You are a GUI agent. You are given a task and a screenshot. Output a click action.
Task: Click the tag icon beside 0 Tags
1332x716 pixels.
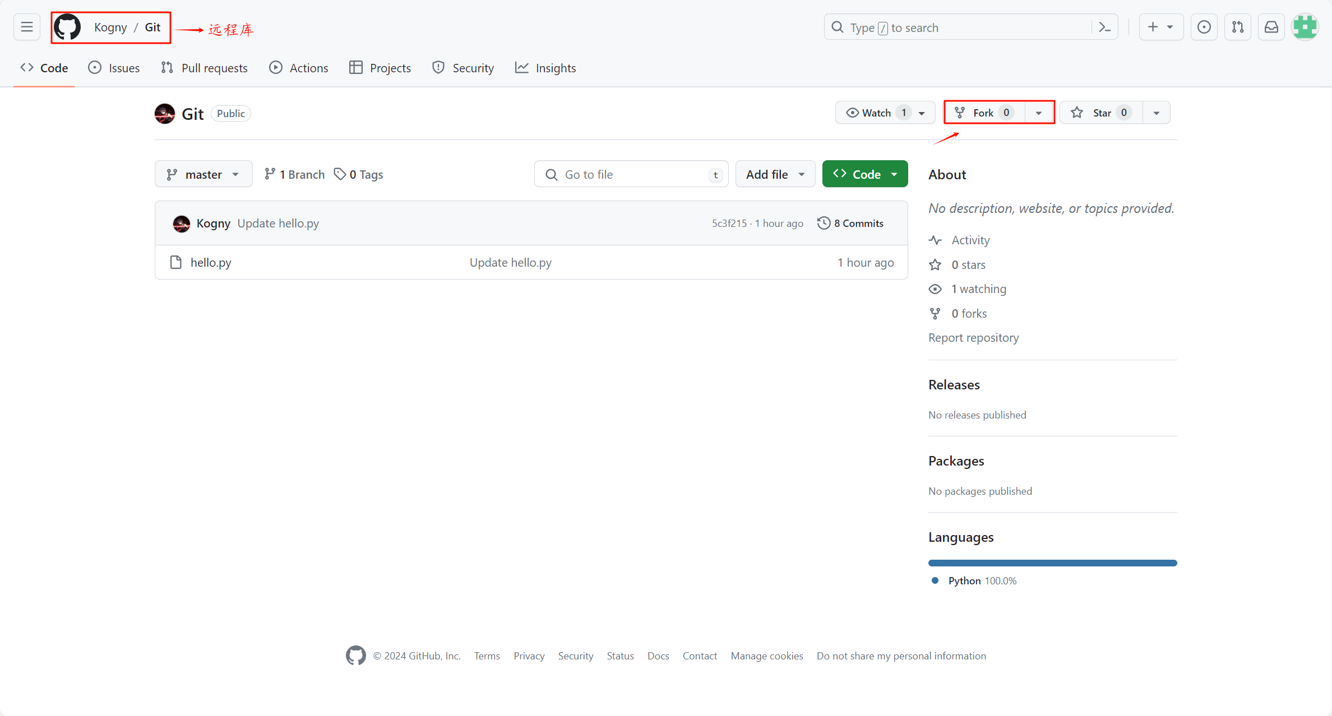tap(340, 174)
